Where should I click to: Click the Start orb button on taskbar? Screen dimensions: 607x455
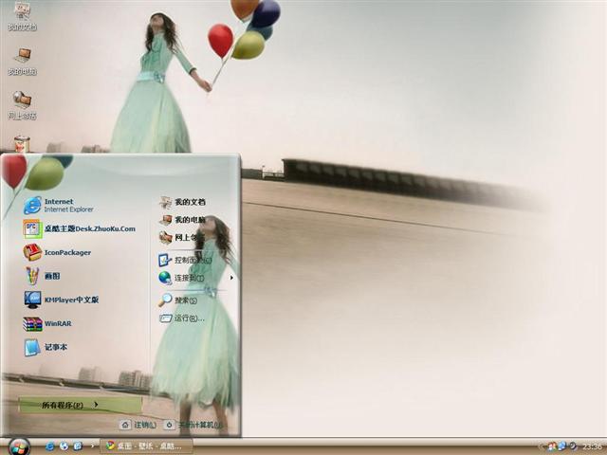coord(18,446)
